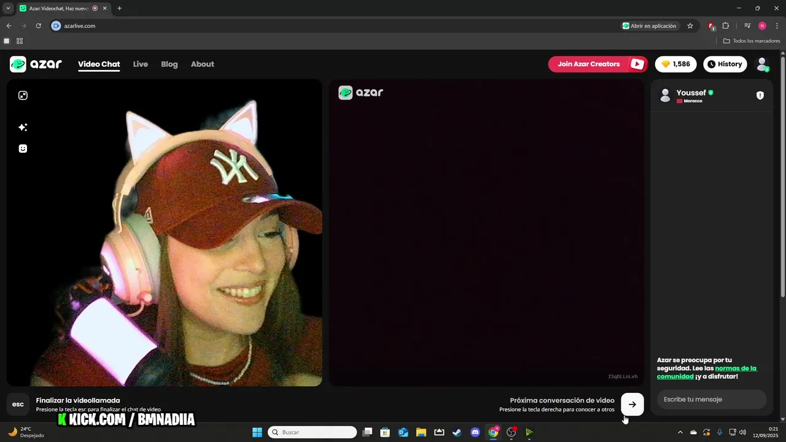Screen dimensions: 786x442
Task: Open OBS Studio from taskbar
Action: coord(511,432)
